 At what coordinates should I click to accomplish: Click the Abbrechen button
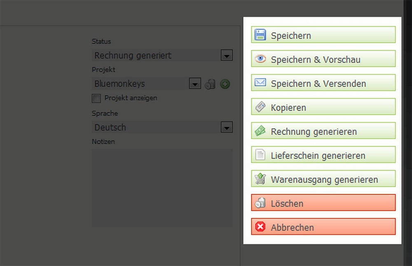(x=323, y=226)
